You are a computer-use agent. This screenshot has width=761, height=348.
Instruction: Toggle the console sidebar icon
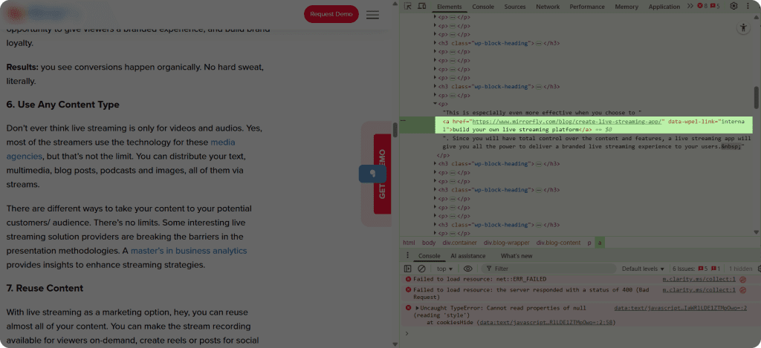point(408,269)
